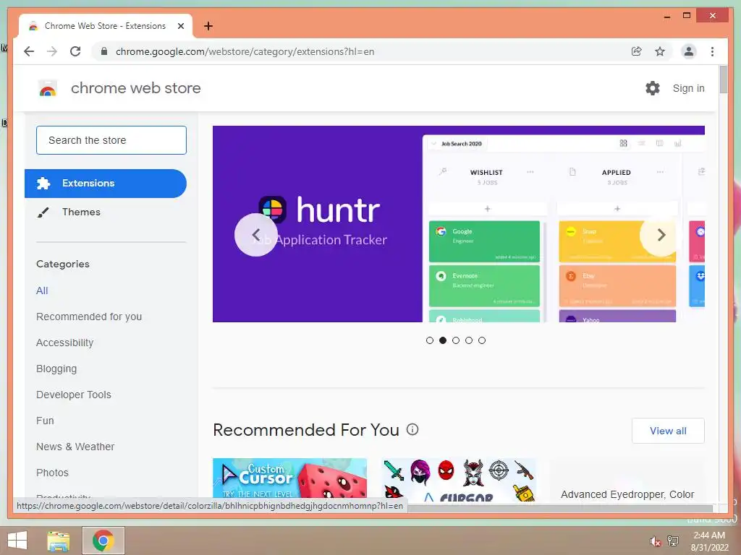This screenshot has height=555, width=741.
Task: Select the Chrome Web Store - Extensions tab
Action: tap(106, 26)
